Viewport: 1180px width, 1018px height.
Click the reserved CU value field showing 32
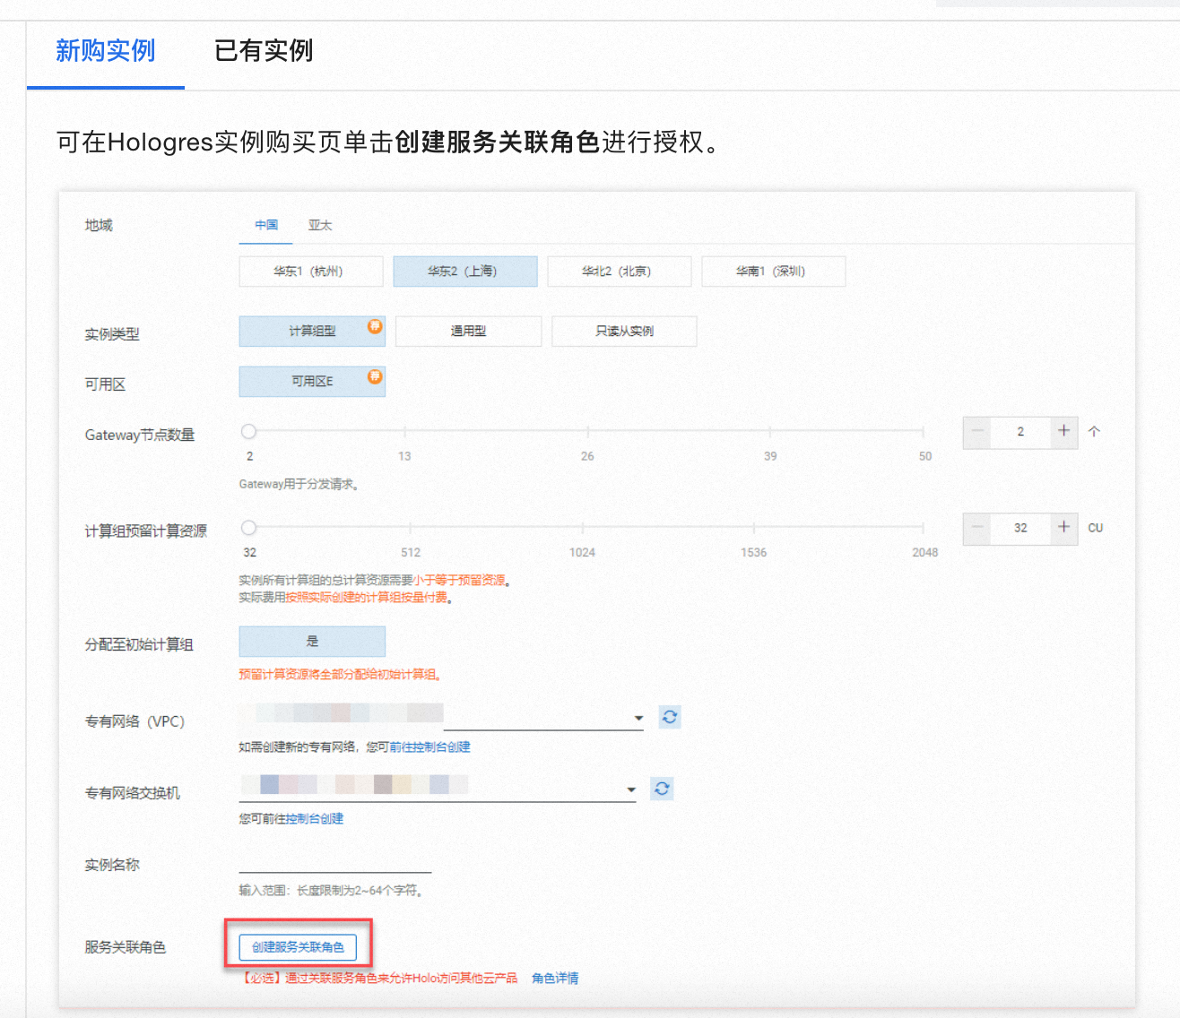(x=1020, y=528)
